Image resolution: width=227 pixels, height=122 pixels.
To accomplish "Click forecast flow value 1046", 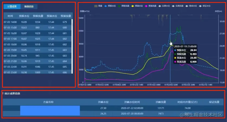I will (37, 67).
